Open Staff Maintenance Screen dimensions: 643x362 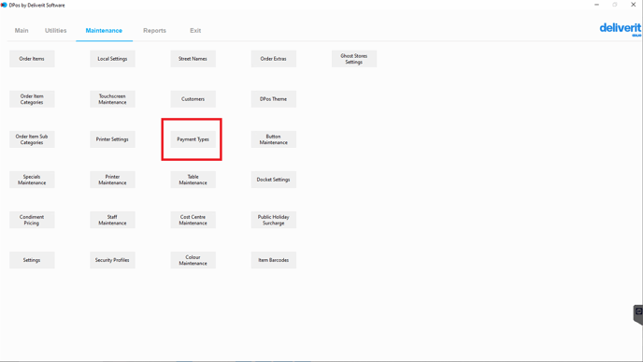(x=112, y=220)
